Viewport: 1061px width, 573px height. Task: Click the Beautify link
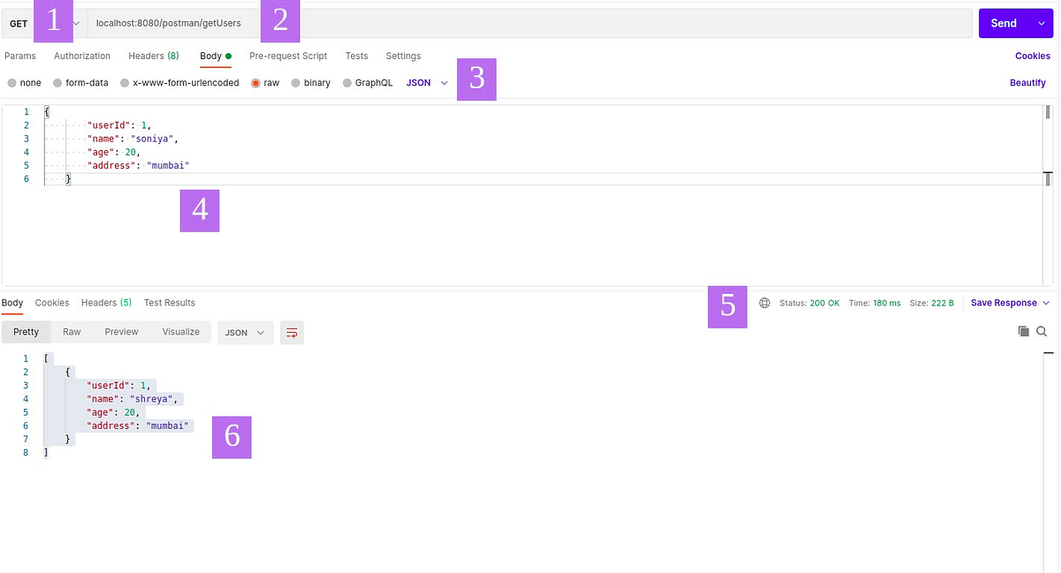[x=1027, y=81]
